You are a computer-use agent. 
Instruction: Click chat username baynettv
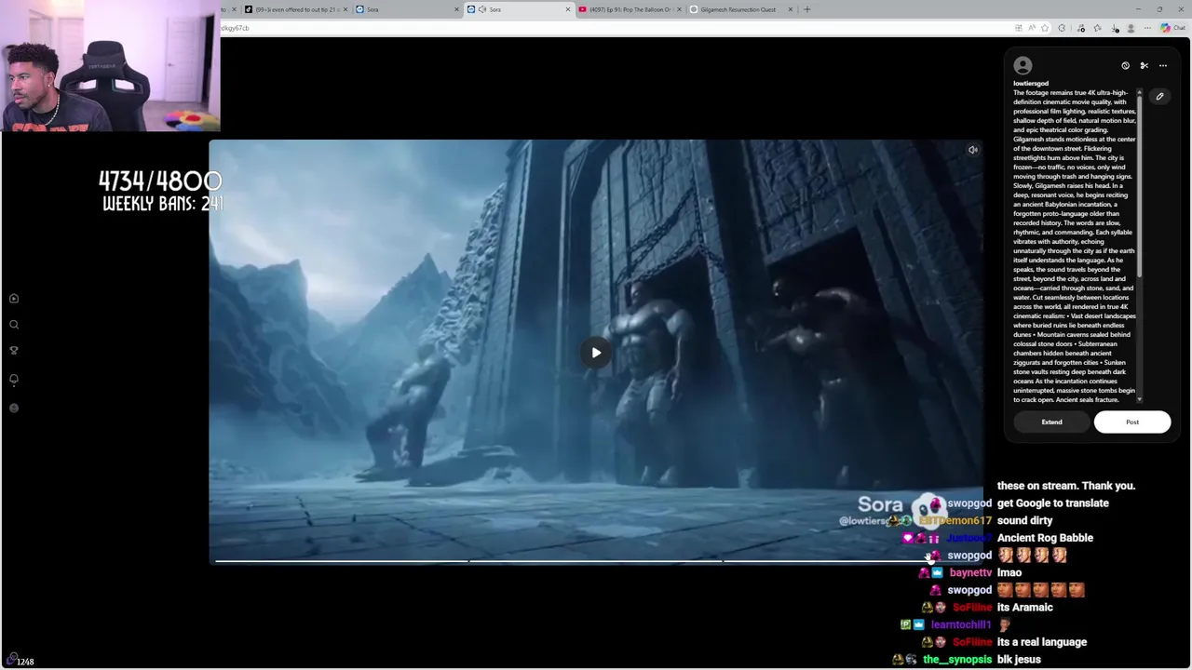click(970, 573)
